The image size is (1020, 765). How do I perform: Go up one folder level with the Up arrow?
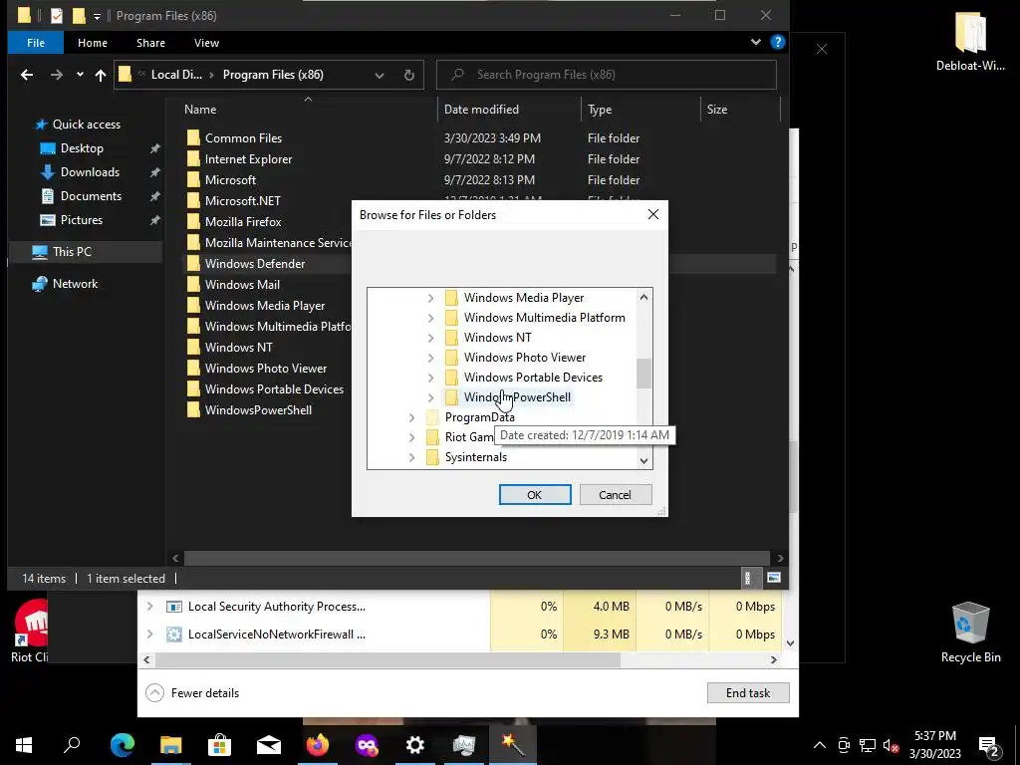click(101, 75)
